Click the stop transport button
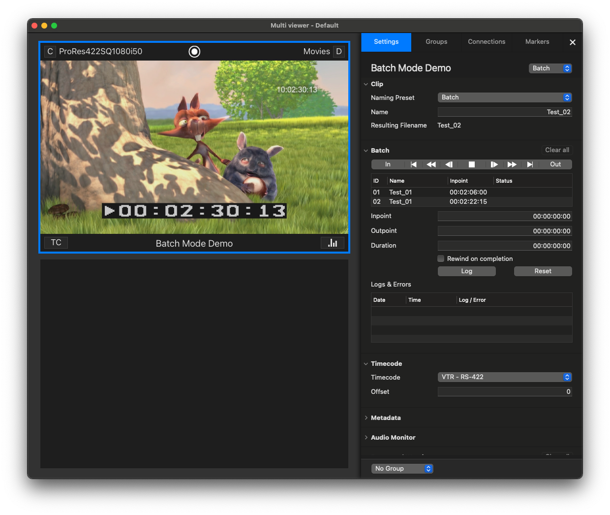Image resolution: width=610 pixels, height=515 pixels. (472, 164)
